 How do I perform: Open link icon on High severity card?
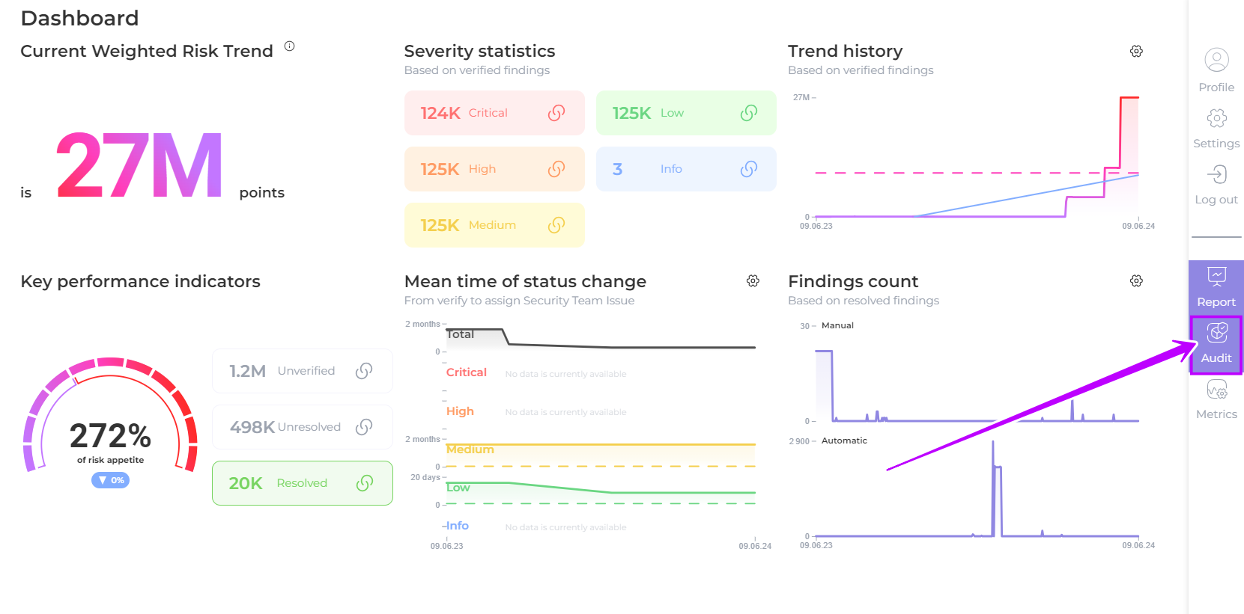click(556, 169)
